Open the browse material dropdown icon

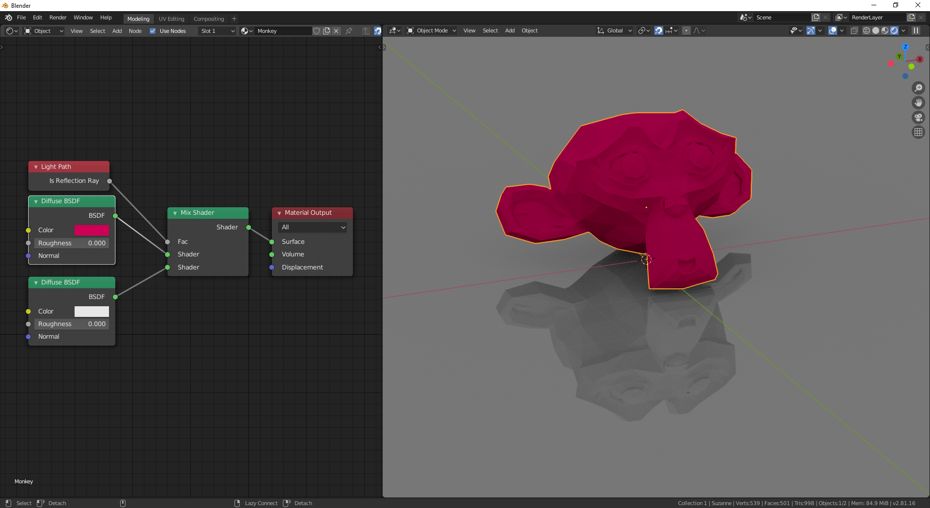[247, 31]
